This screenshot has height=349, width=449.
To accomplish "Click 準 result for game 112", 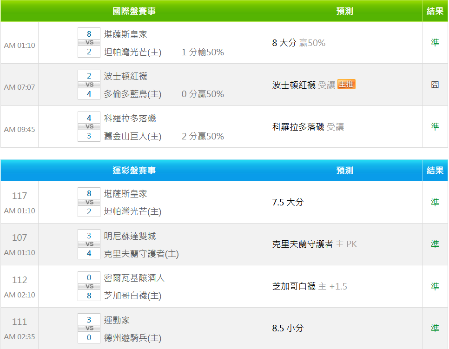I will pyautogui.click(x=435, y=286).
